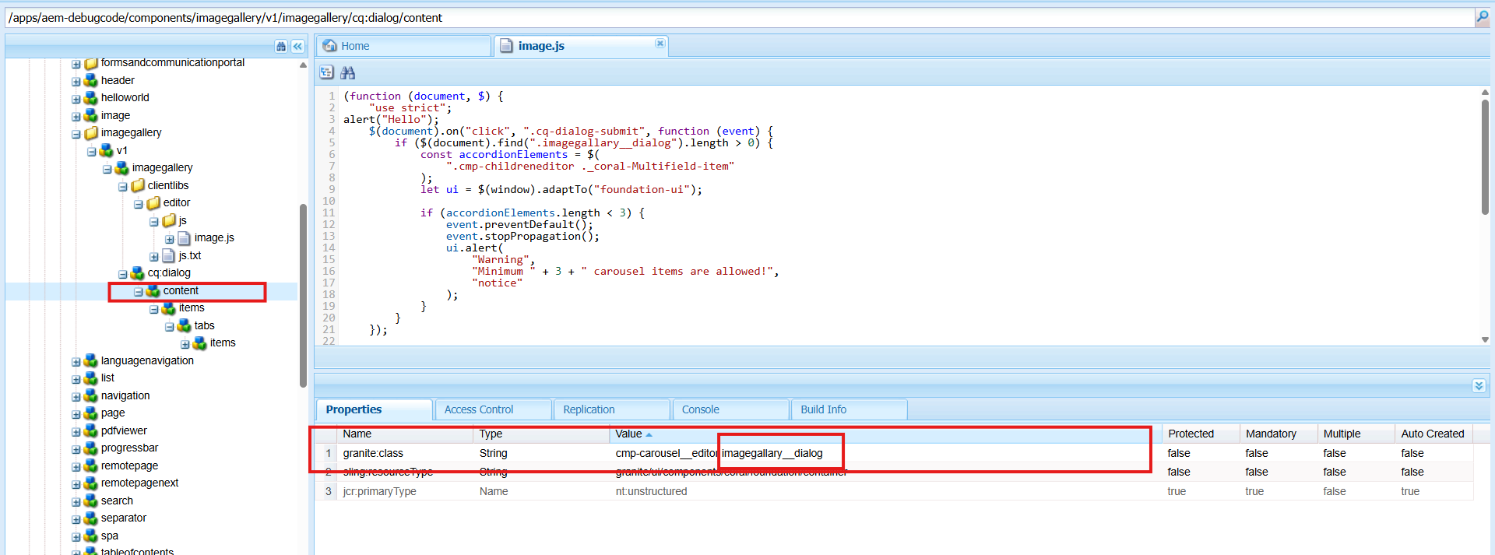This screenshot has width=1495, height=555.
Task: Click the show-in-tree icon in editor toolbar
Action: [327, 72]
